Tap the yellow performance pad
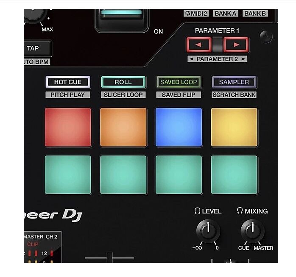Image resolution: width=296 pixels, height=277 pixels. pos(234,127)
